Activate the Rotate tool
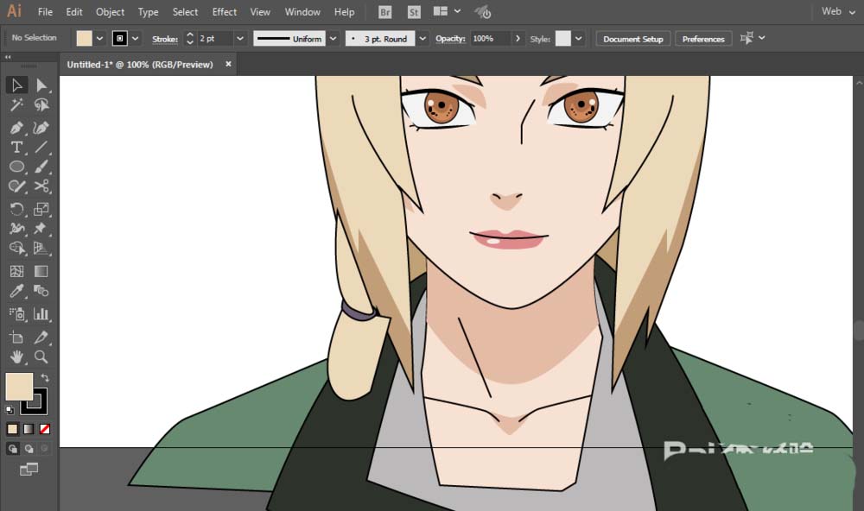The width and height of the screenshot is (864, 511). [16, 209]
